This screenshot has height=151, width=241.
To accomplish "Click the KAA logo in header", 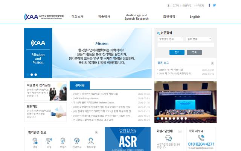I will pos(44,17).
